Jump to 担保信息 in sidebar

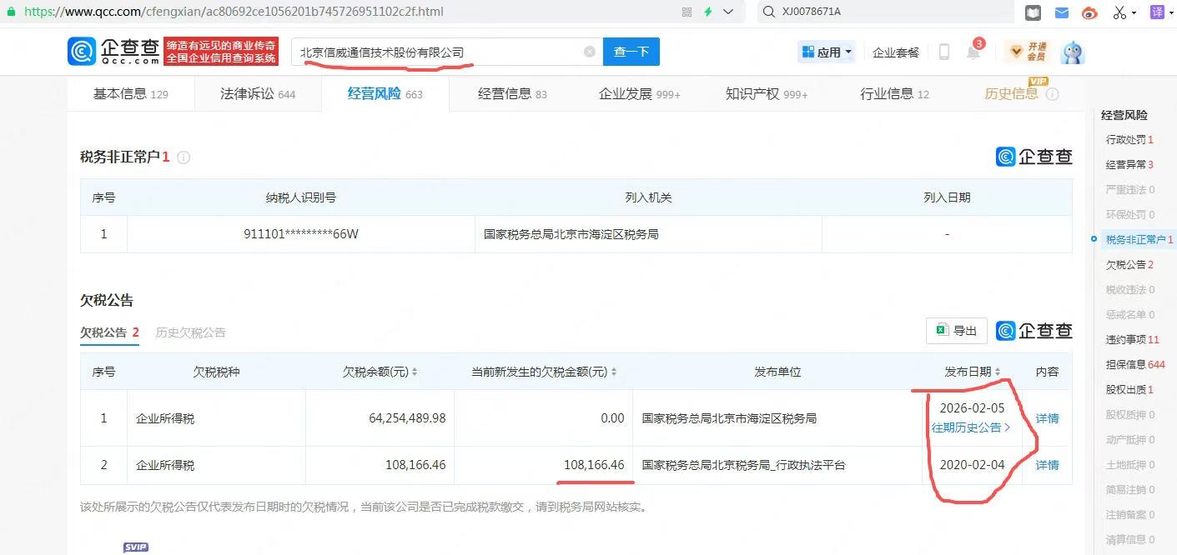coord(1135,365)
